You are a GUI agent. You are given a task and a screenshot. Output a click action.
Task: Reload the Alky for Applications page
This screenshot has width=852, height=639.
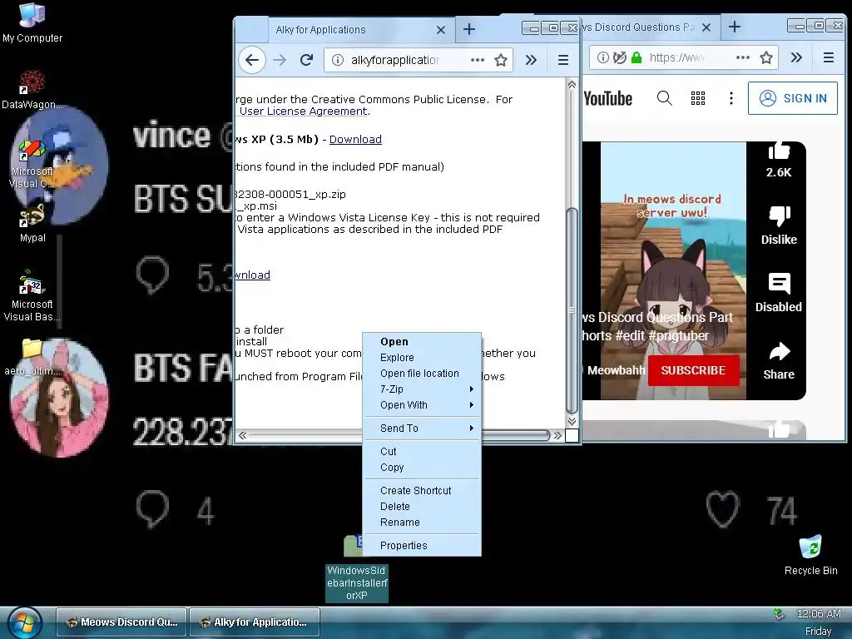click(x=306, y=60)
